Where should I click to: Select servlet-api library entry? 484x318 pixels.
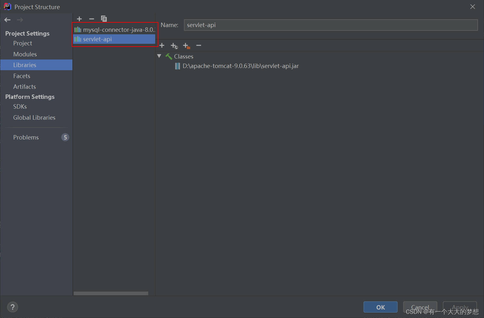coord(114,39)
